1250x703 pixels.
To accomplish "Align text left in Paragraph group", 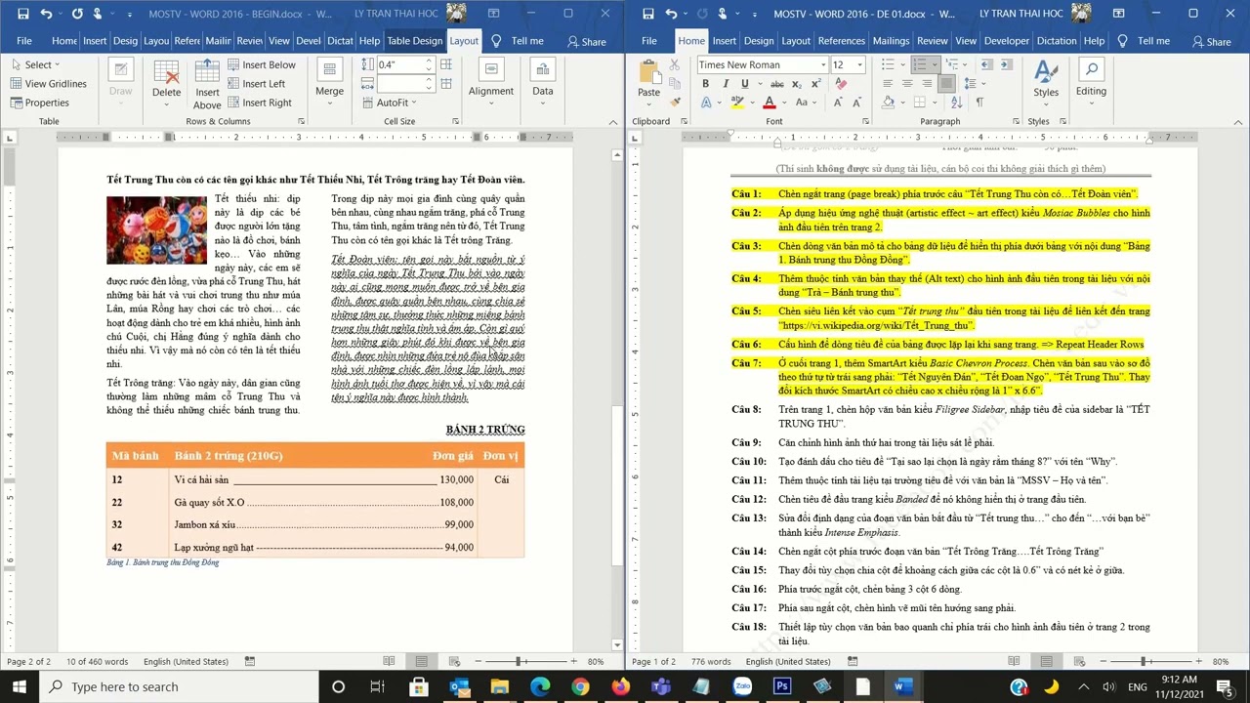I will coord(888,84).
